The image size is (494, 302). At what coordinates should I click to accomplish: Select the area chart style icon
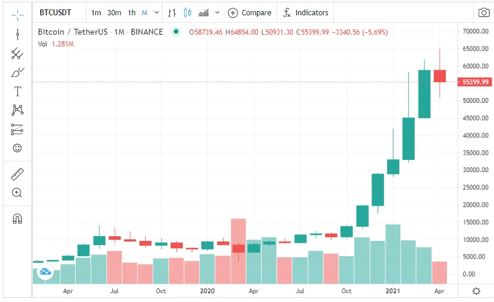203,12
